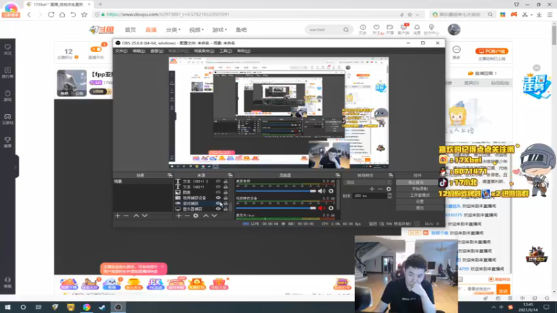This screenshot has height=313, width=557.
Task: Open the 云游戏 gamepad icon in the left sidebar
Action: click(x=8, y=119)
